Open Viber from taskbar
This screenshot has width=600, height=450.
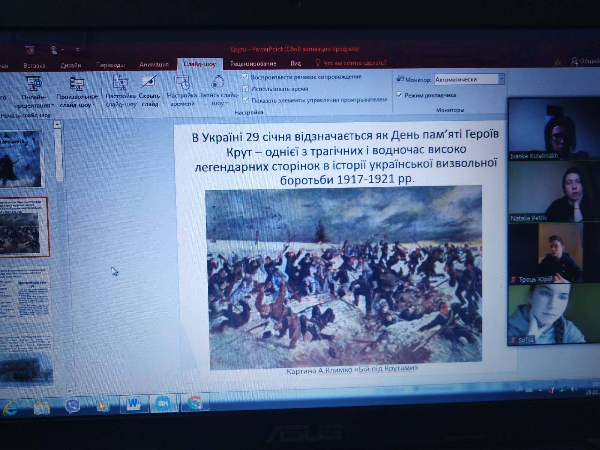pyautogui.click(x=72, y=406)
